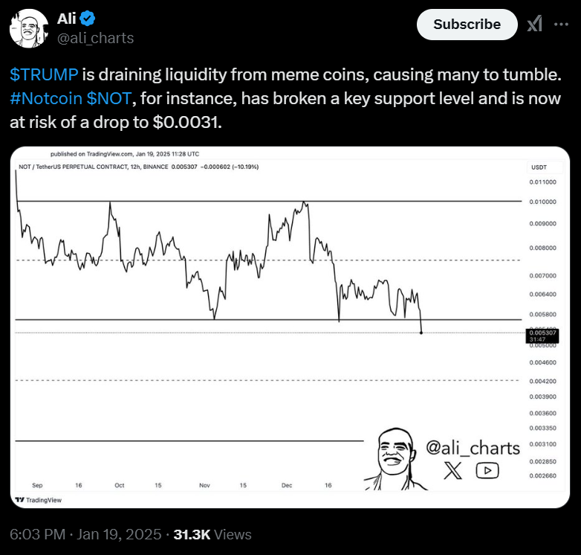Click the @ali_charts watermark text in chart
This screenshot has width=581, height=555.
(x=473, y=448)
